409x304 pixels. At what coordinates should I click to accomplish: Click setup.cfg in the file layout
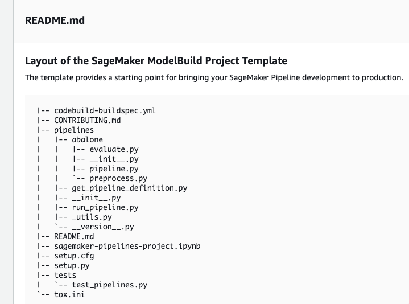pyautogui.click(x=74, y=256)
